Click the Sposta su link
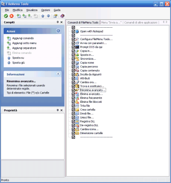 coord(18,58)
